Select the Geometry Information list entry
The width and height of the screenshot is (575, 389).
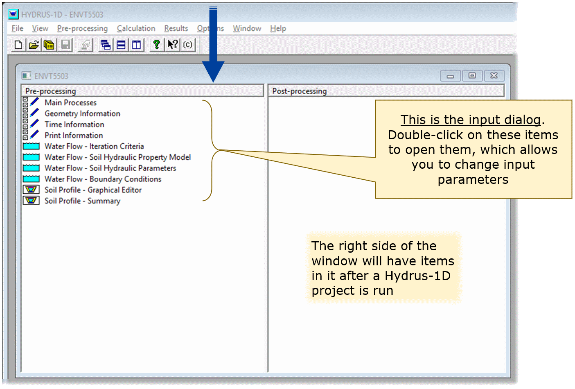click(82, 113)
